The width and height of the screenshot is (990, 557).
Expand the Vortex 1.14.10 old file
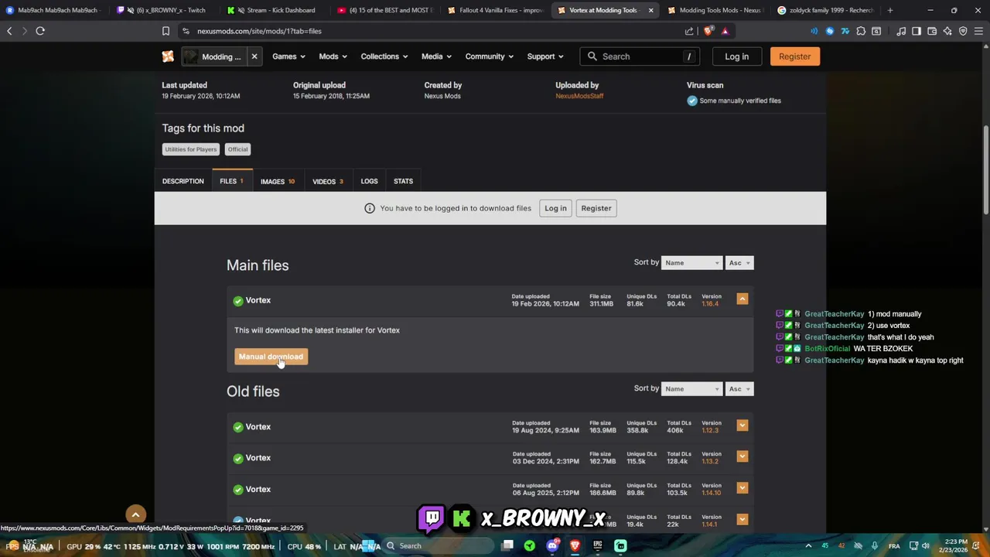pos(742,488)
